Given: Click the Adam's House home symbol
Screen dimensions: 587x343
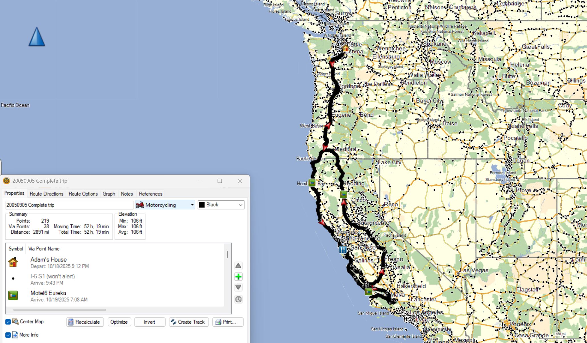Looking at the screenshot, I should 13,262.
